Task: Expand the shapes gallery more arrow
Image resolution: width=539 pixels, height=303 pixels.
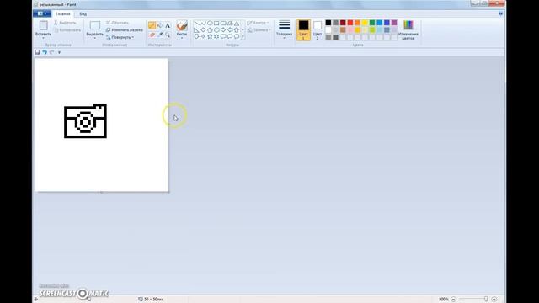Action: pos(243,36)
